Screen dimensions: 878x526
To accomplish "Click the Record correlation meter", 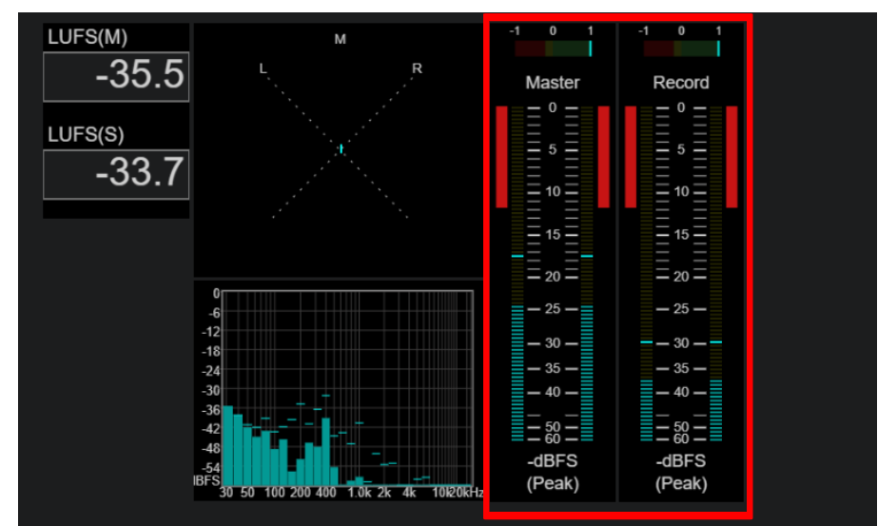I will click(681, 49).
